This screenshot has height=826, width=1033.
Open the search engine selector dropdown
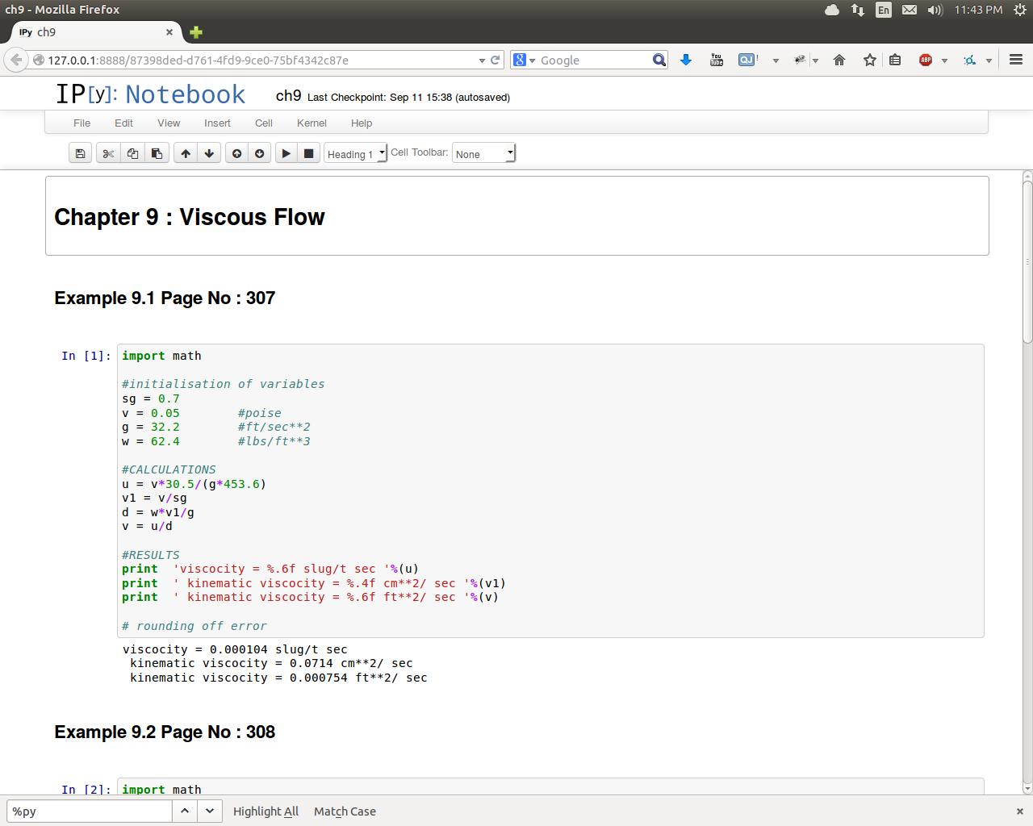click(524, 60)
